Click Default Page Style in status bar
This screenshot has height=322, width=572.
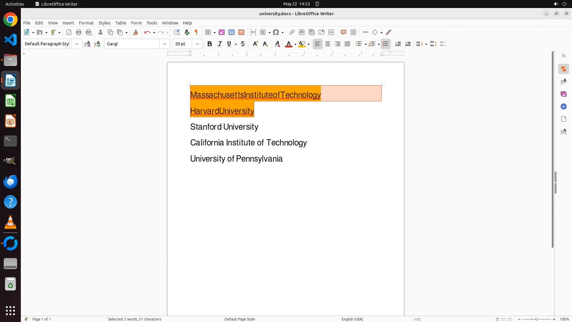pyautogui.click(x=240, y=319)
